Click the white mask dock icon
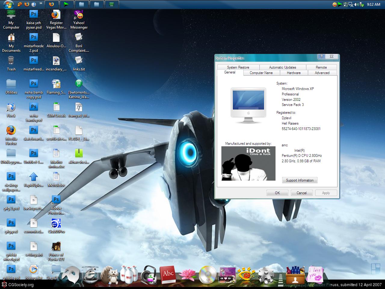 [x=71, y=274]
